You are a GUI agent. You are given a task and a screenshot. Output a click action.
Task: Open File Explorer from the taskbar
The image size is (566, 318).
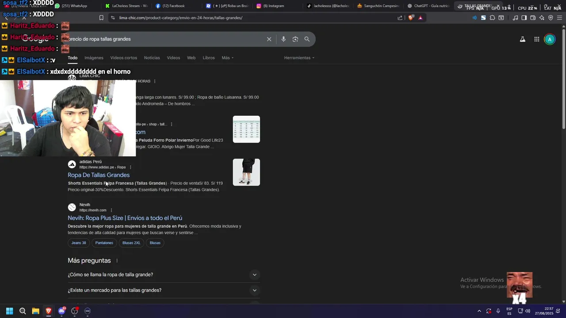pyautogui.click(x=35, y=311)
